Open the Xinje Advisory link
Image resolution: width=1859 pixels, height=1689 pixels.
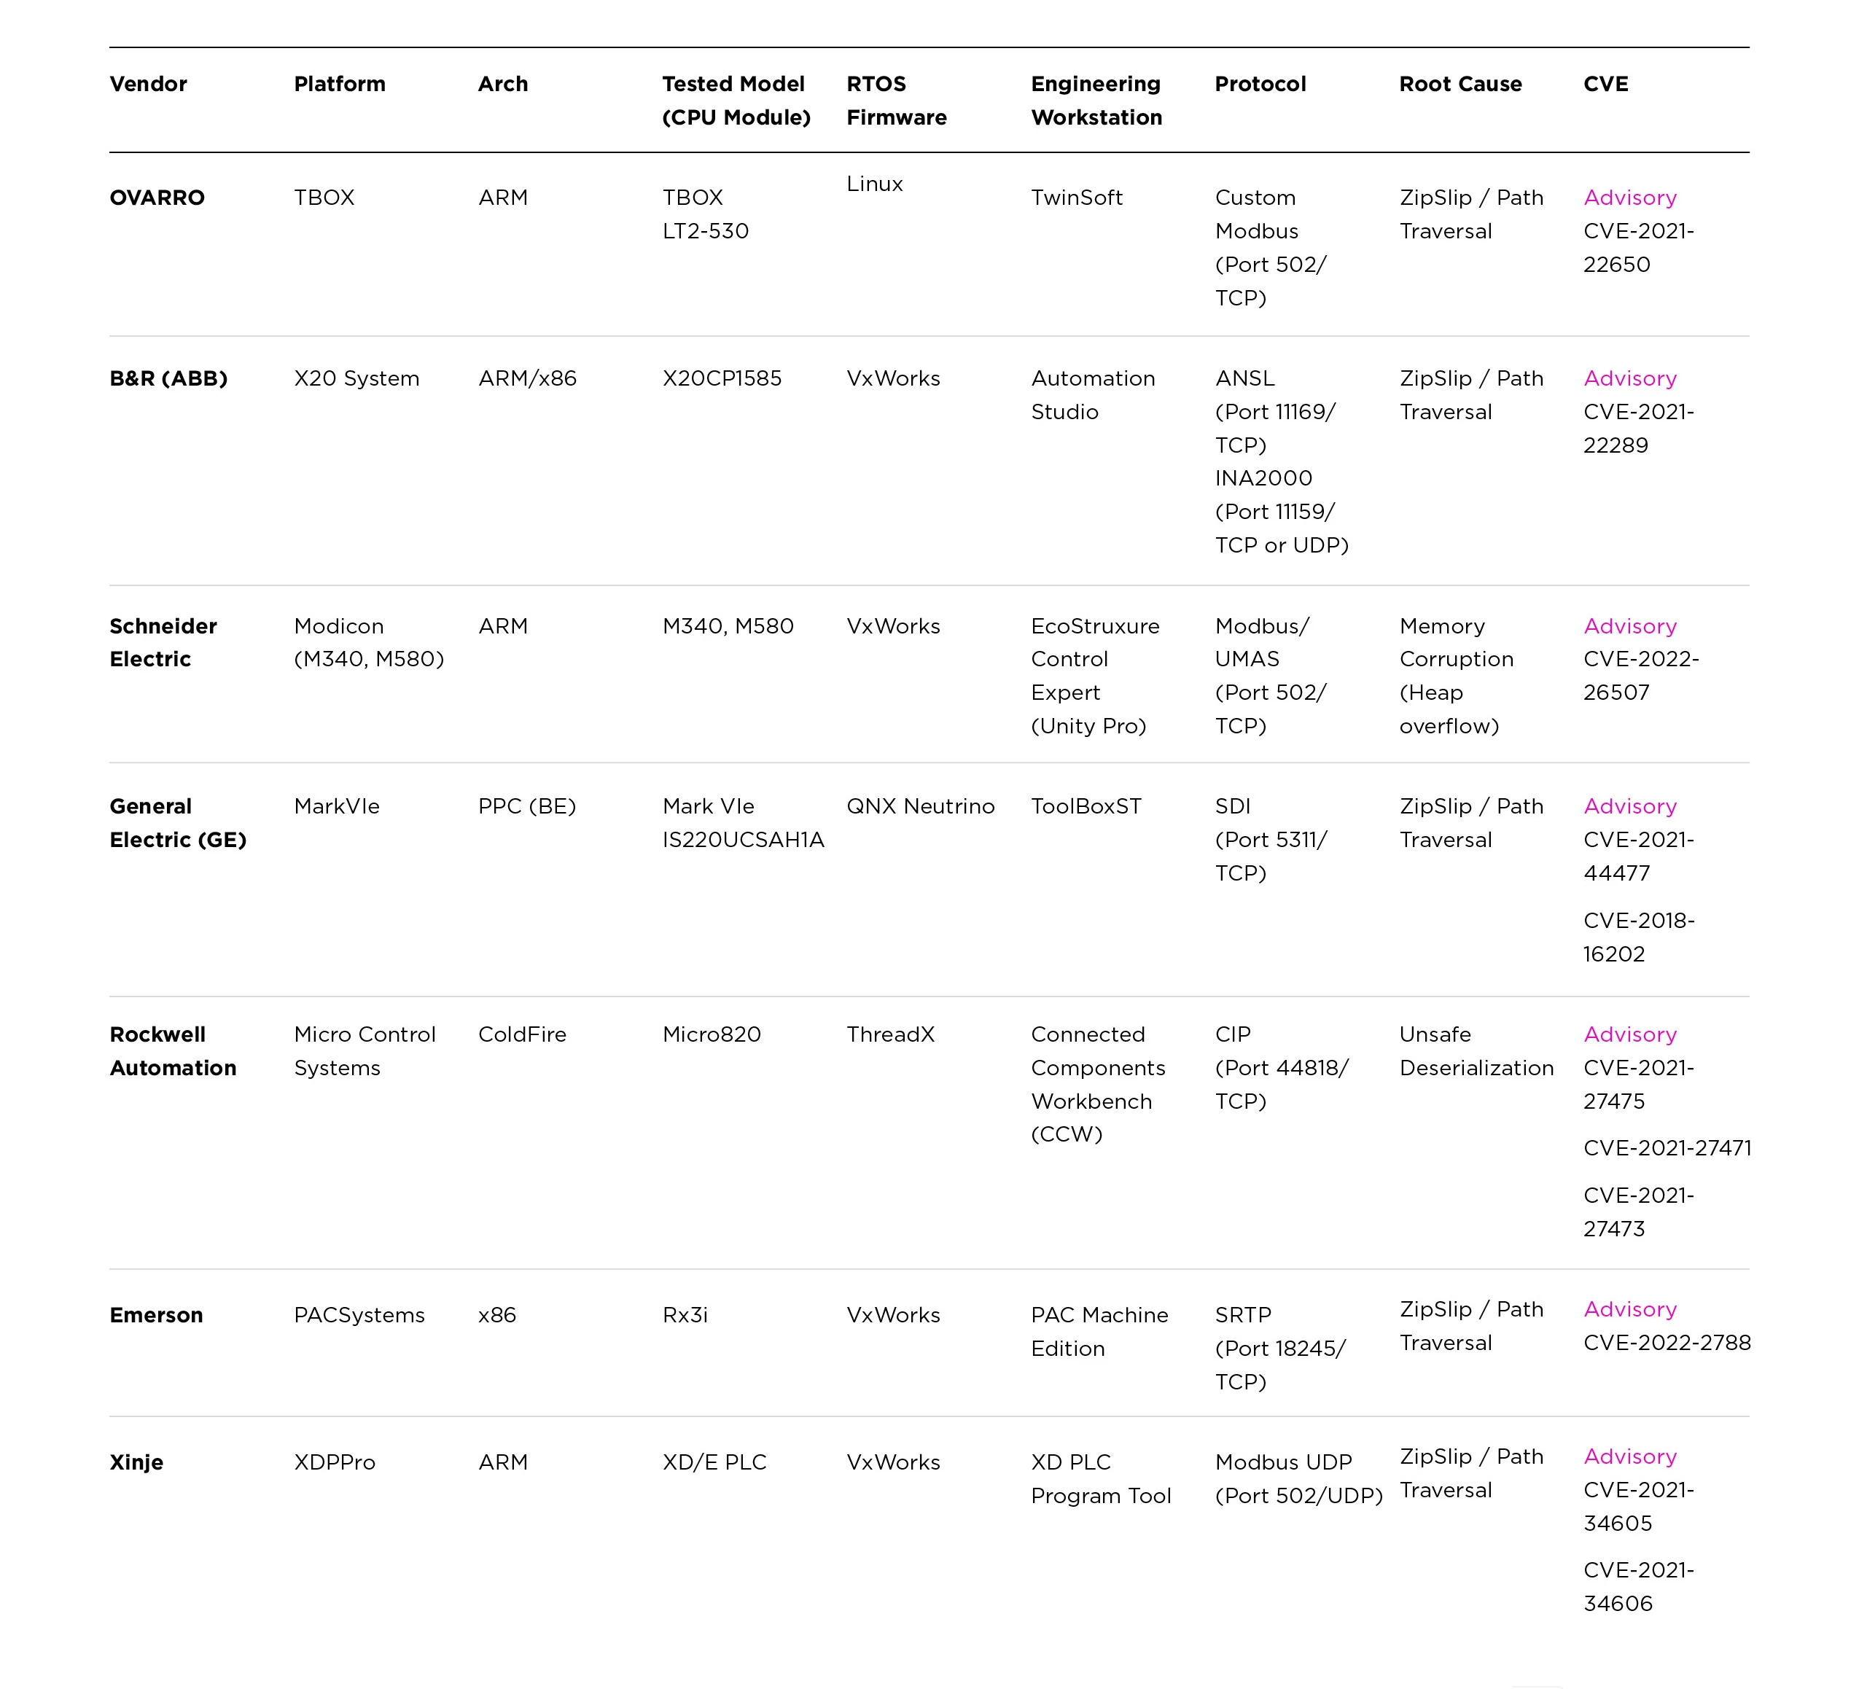tap(1629, 1456)
